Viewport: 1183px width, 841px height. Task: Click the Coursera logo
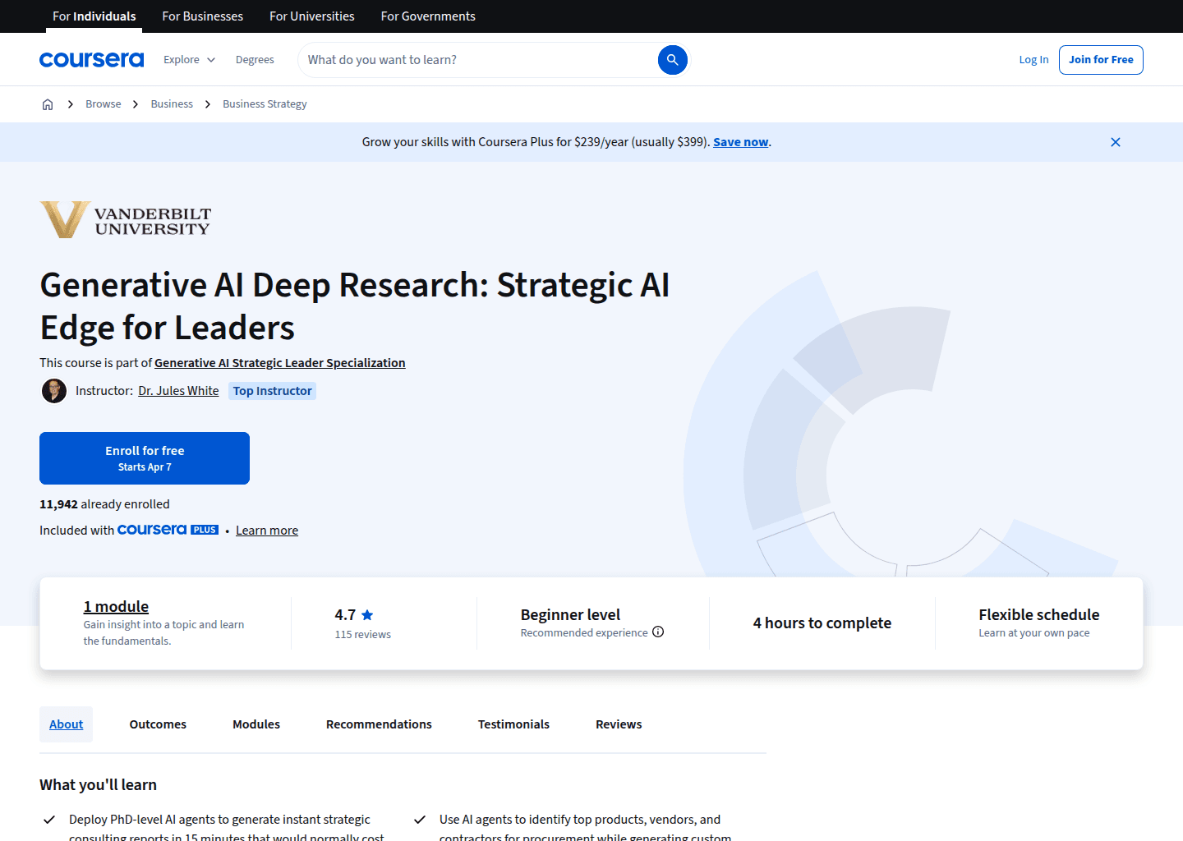[91, 59]
